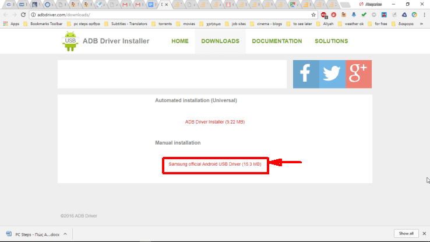
Task: Open the weather ok bookmark folder
Action: tap(351, 24)
